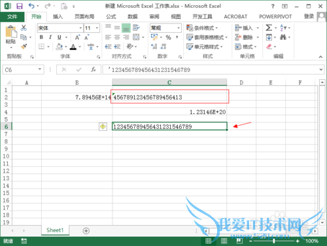This screenshot has width=327, height=246.
Task: Click the Format cells button
Action: tap(246, 46)
